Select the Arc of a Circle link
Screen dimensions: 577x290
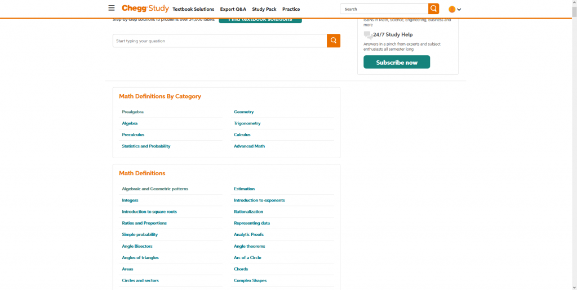click(247, 258)
